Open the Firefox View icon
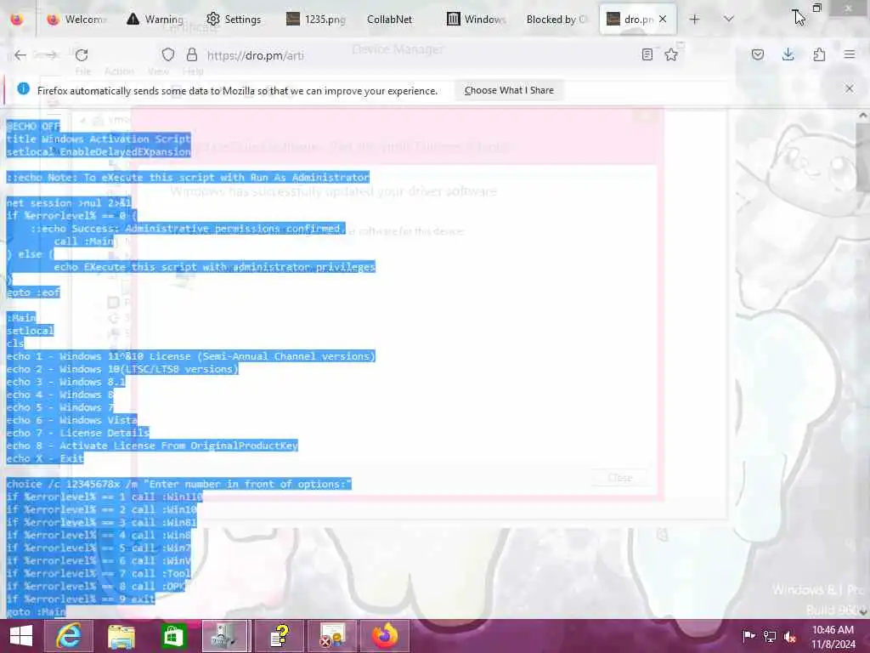870x653 pixels. coord(17,20)
